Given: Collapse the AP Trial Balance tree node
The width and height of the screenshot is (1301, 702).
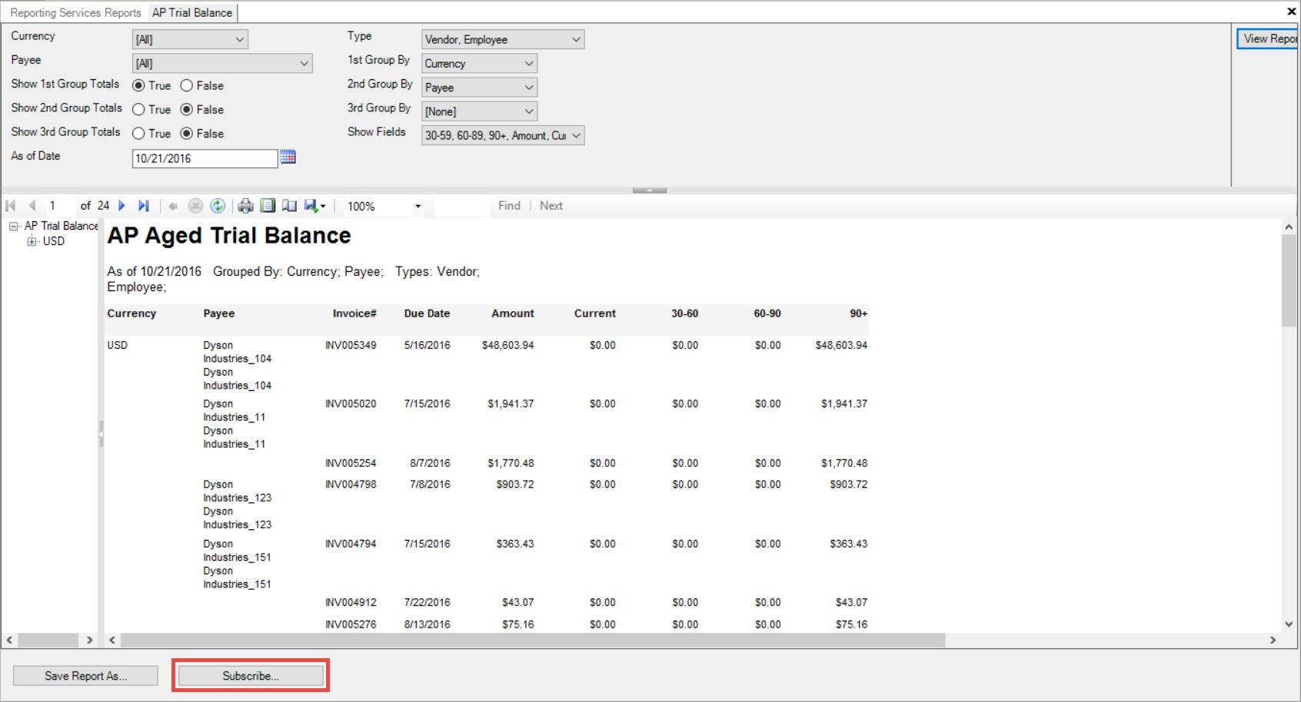Looking at the screenshot, I should 13,226.
